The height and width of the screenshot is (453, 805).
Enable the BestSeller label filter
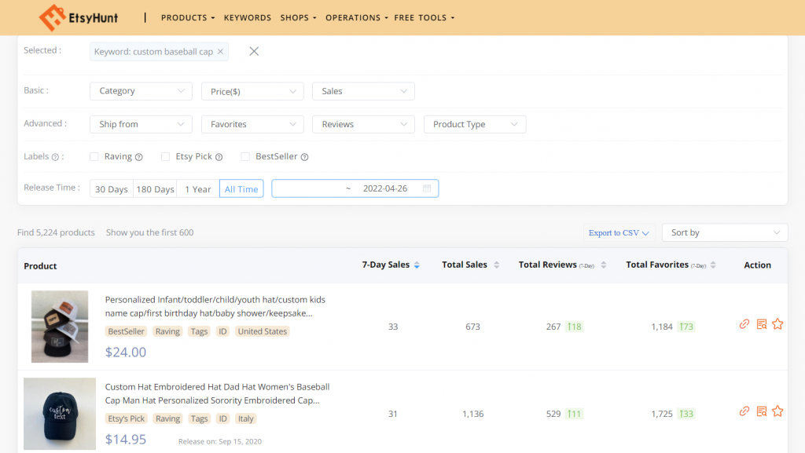pyautogui.click(x=244, y=156)
